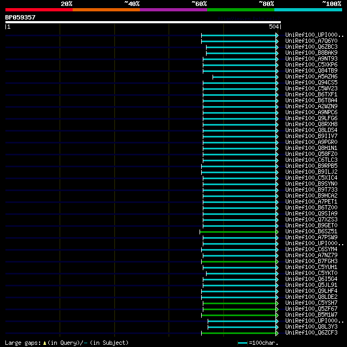
Task: Open hit UniRef100_B9T733
Action: click(x=311, y=190)
